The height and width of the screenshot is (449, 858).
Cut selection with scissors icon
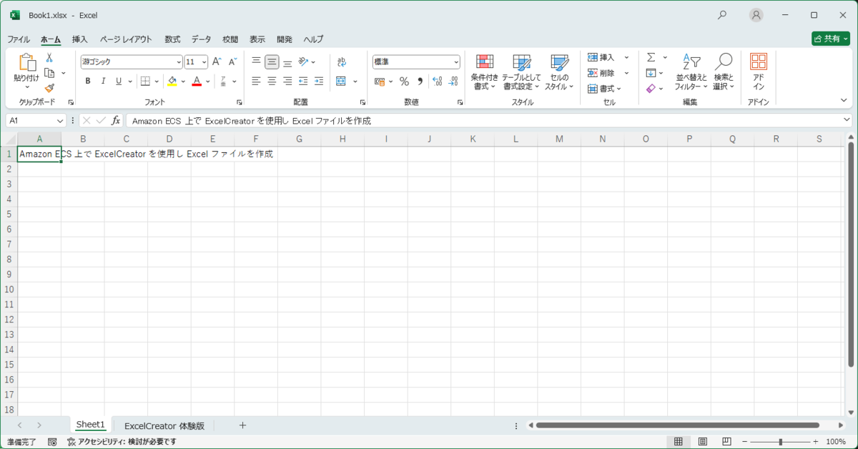(49, 57)
